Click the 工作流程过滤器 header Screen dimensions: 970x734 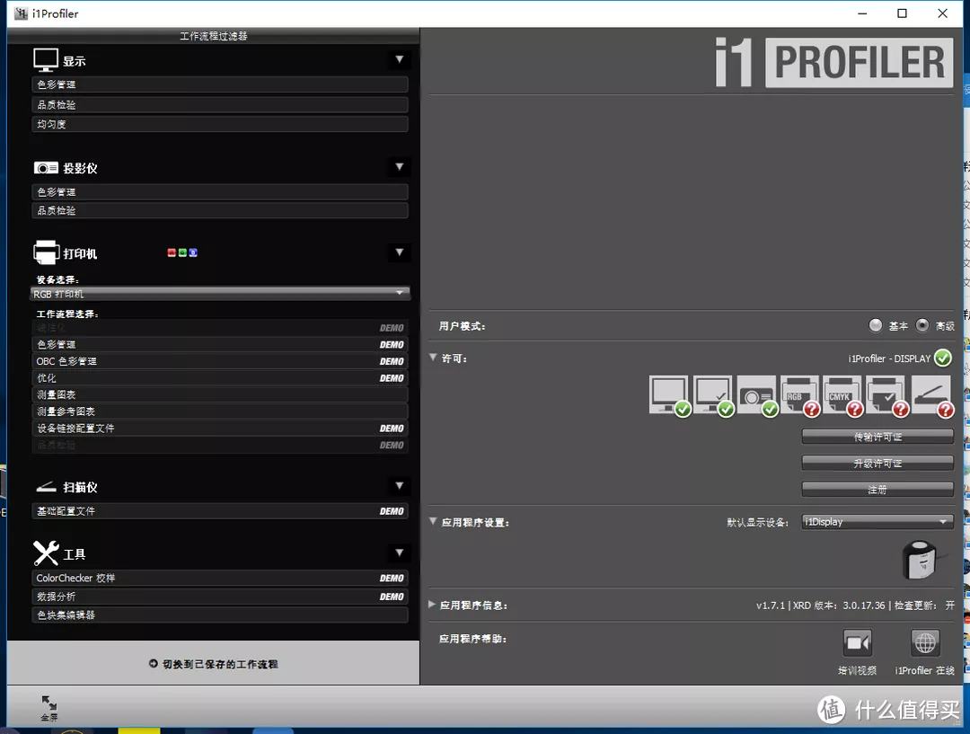pyautogui.click(x=214, y=36)
